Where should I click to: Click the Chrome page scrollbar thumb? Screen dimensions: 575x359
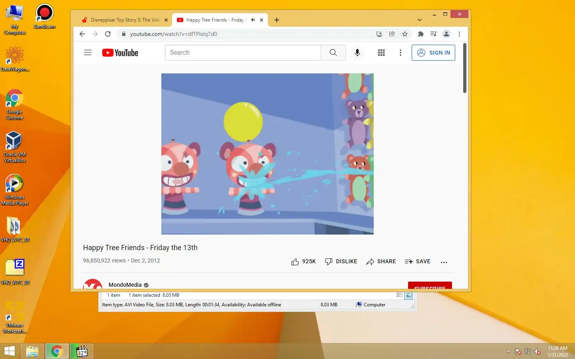pos(465,68)
